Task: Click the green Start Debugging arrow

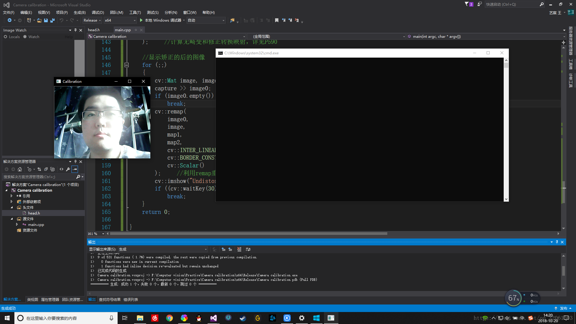Action: coord(141,20)
